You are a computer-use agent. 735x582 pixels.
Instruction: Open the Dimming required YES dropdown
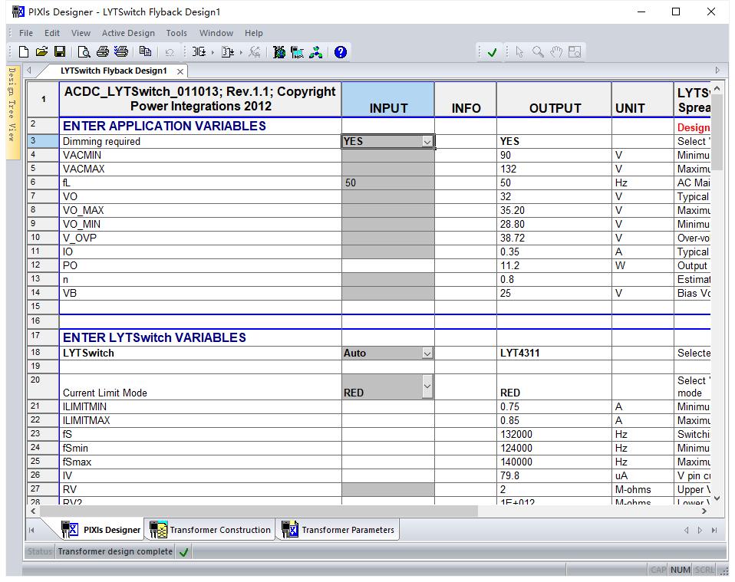click(427, 142)
